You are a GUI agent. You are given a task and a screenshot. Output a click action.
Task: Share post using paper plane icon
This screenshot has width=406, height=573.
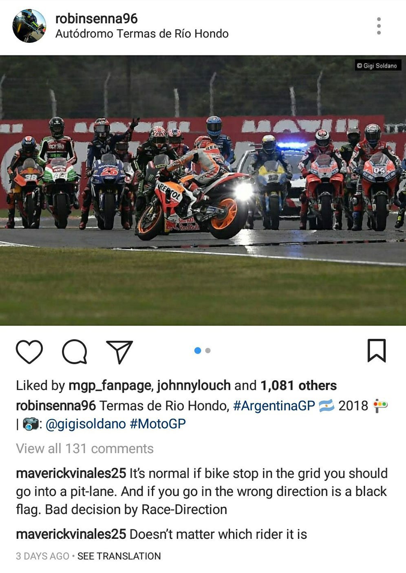(x=119, y=352)
